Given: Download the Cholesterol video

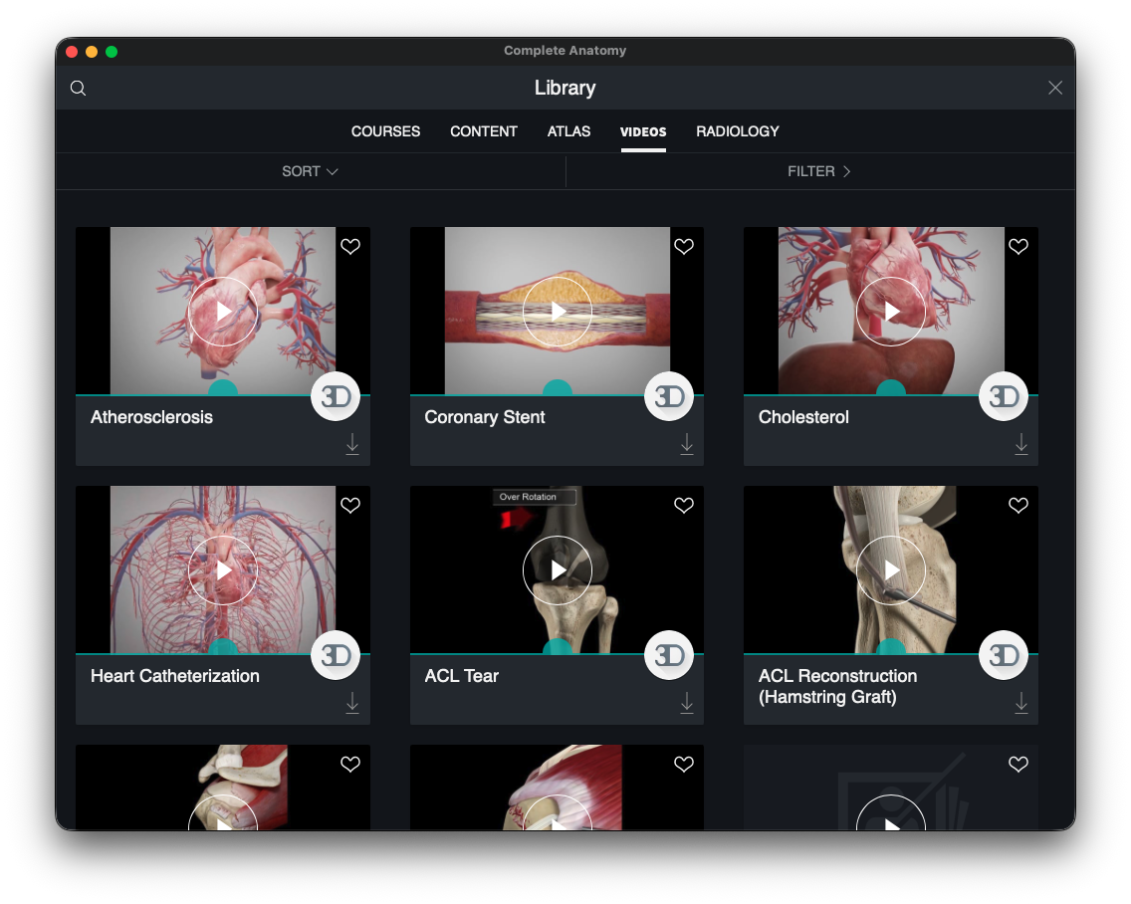Looking at the screenshot, I should point(1021,444).
